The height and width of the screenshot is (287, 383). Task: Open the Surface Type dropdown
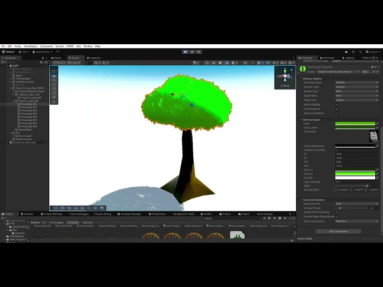point(357,87)
